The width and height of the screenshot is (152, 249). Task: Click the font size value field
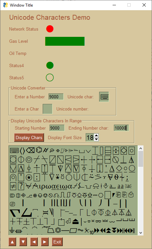90,137
